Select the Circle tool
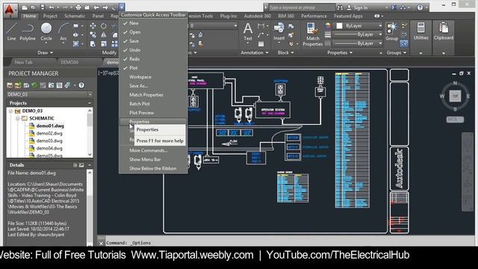This screenshot has height=269, width=478. pos(46,31)
